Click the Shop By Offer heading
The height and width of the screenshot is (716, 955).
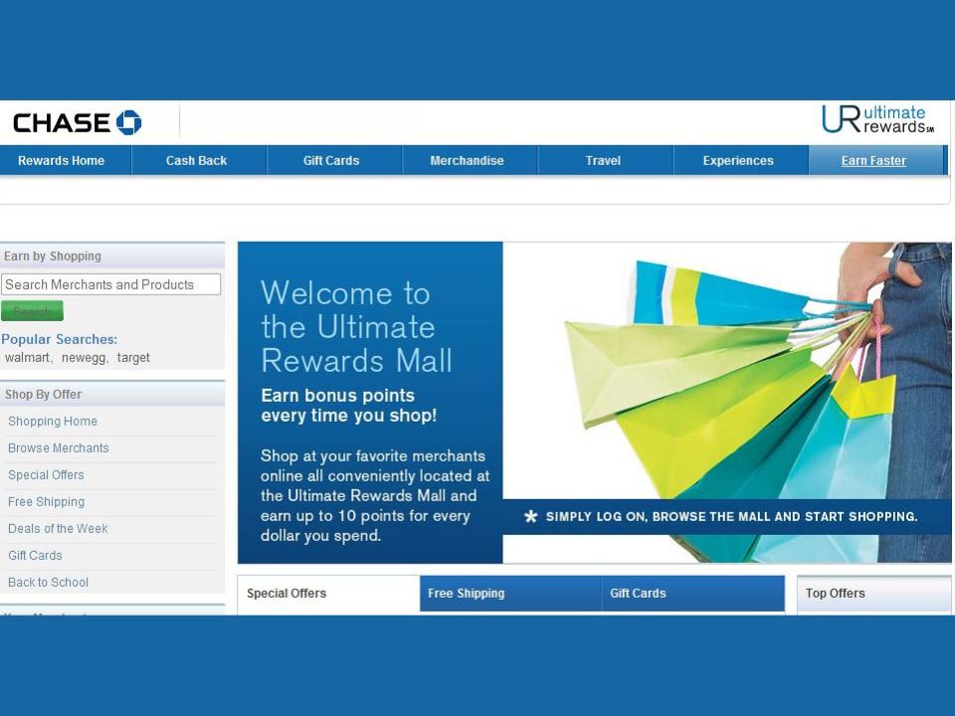[x=43, y=395]
